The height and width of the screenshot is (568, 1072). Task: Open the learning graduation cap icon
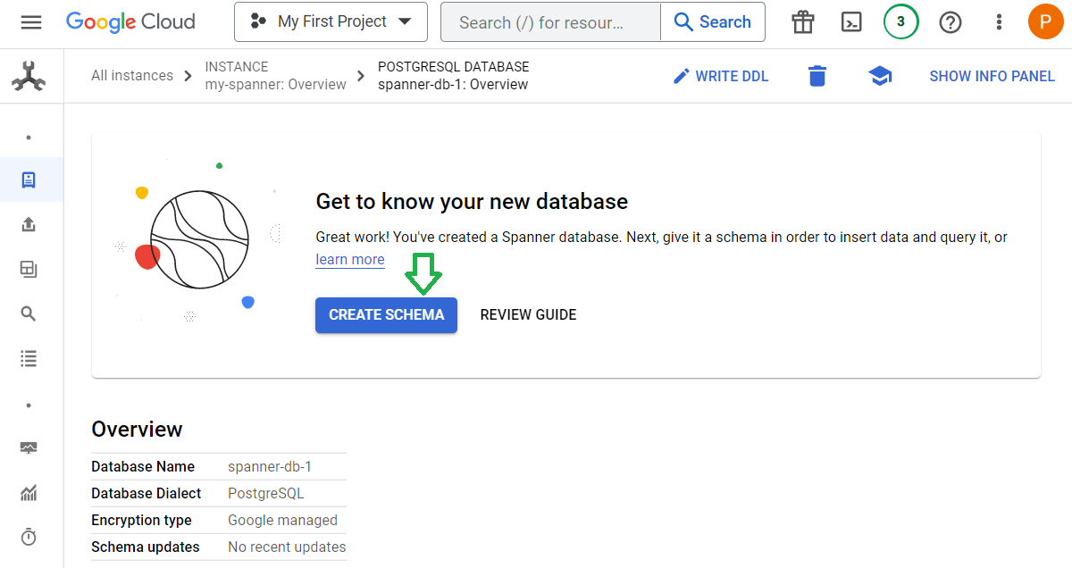click(880, 76)
